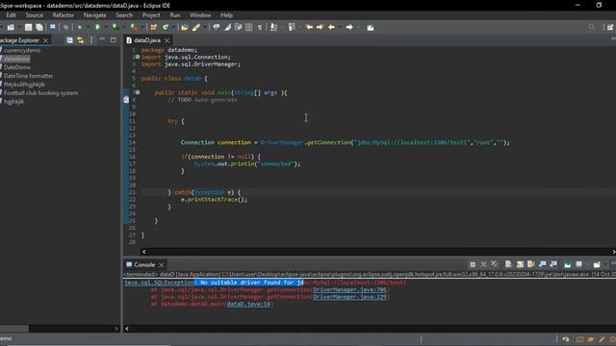
Task: Click the Search pencil toolbar icon
Action: (x=196, y=27)
